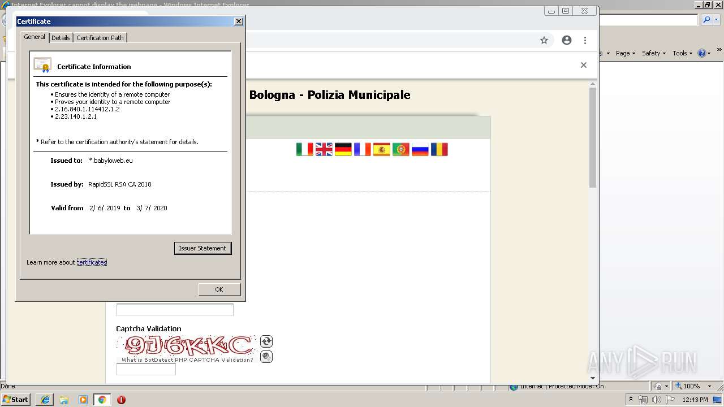Image resolution: width=724 pixels, height=407 pixels.
Task: Choose the Romanian flag language
Action: coord(439,149)
